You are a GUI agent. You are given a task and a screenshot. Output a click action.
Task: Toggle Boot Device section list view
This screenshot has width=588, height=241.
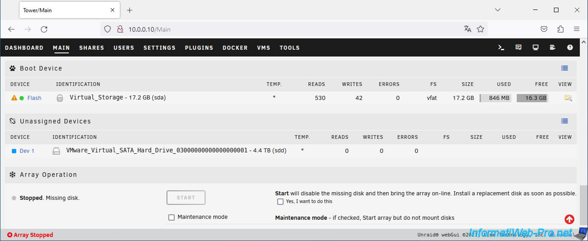tap(564, 68)
